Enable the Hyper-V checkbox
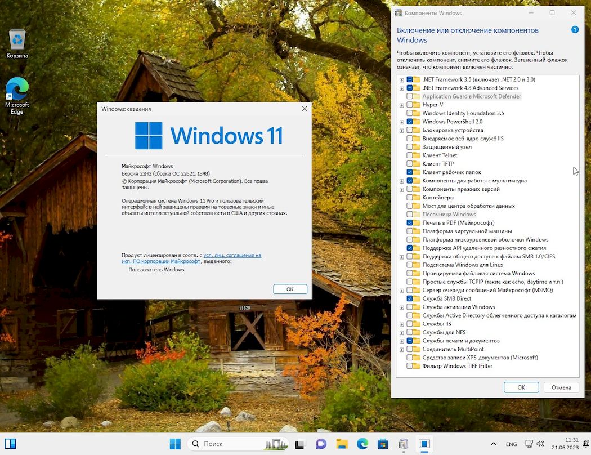 409,105
